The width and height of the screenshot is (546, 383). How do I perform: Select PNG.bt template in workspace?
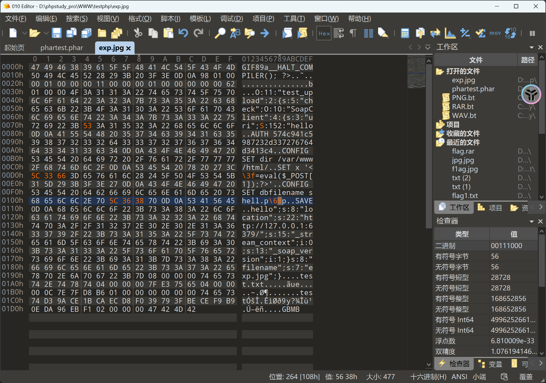coord(463,98)
